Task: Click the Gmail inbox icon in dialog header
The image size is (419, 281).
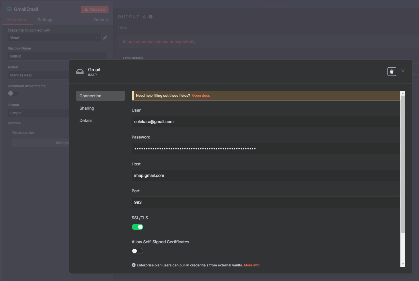Action: tap(80, 72)
